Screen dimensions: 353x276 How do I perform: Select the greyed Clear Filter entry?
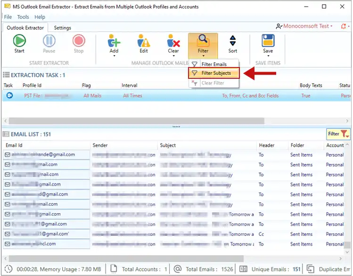click(x=214, y=83)
